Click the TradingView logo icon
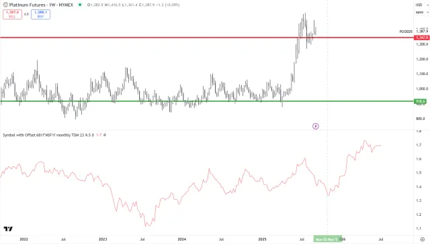 tap(8, 229)
